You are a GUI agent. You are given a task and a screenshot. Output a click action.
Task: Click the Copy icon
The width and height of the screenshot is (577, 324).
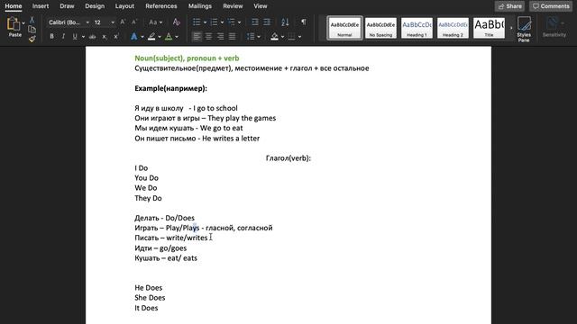(x=32, y=30)
